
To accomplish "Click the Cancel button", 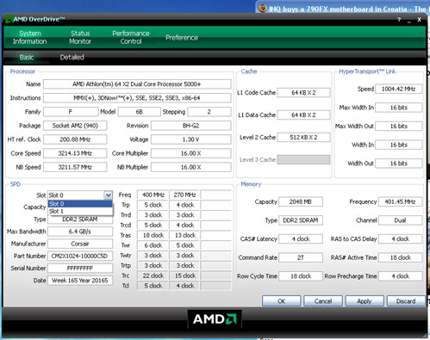I will 323,301.
